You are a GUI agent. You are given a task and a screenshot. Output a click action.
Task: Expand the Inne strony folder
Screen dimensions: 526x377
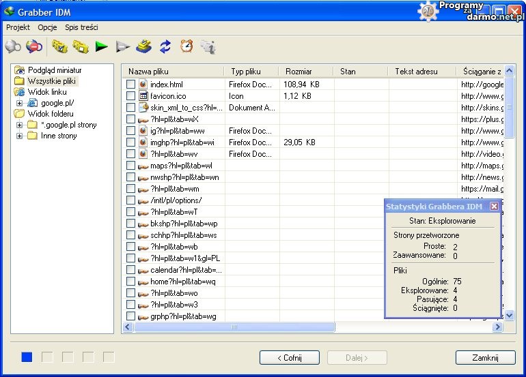pos(19,136)
